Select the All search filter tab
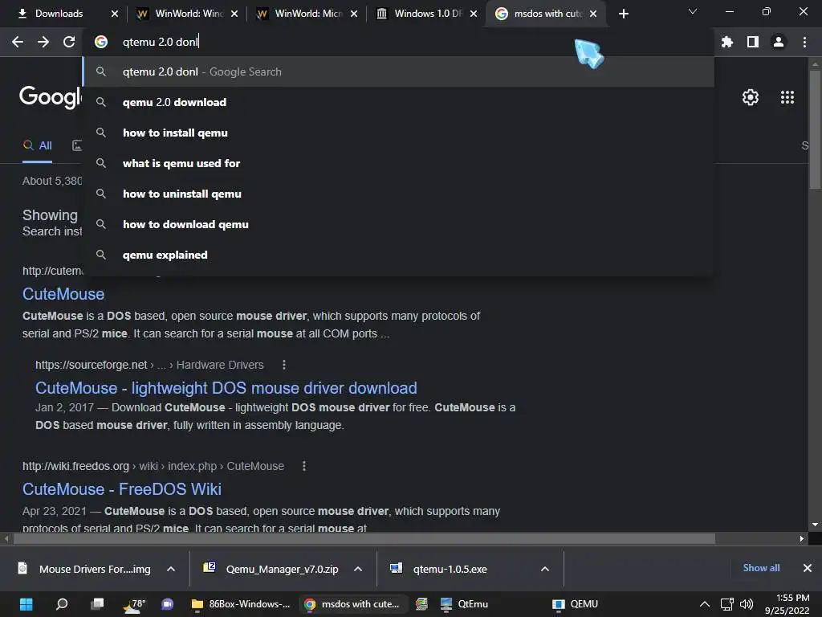822x617 pixels. pos(37,146)
